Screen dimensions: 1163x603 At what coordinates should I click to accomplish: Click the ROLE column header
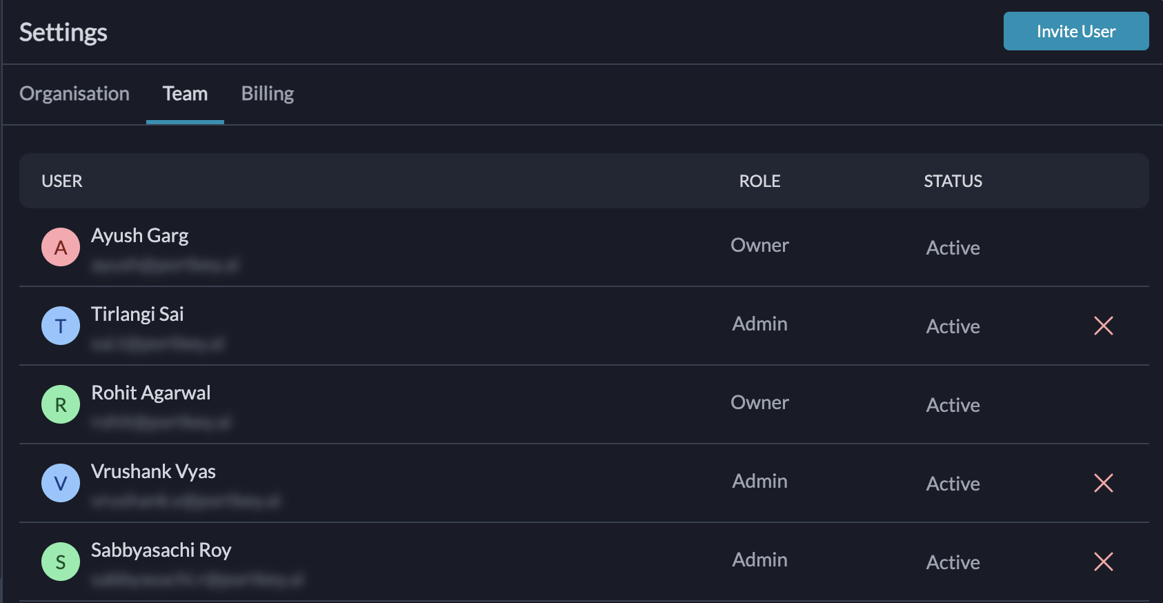pyautogui.click(x=759, y=181)
